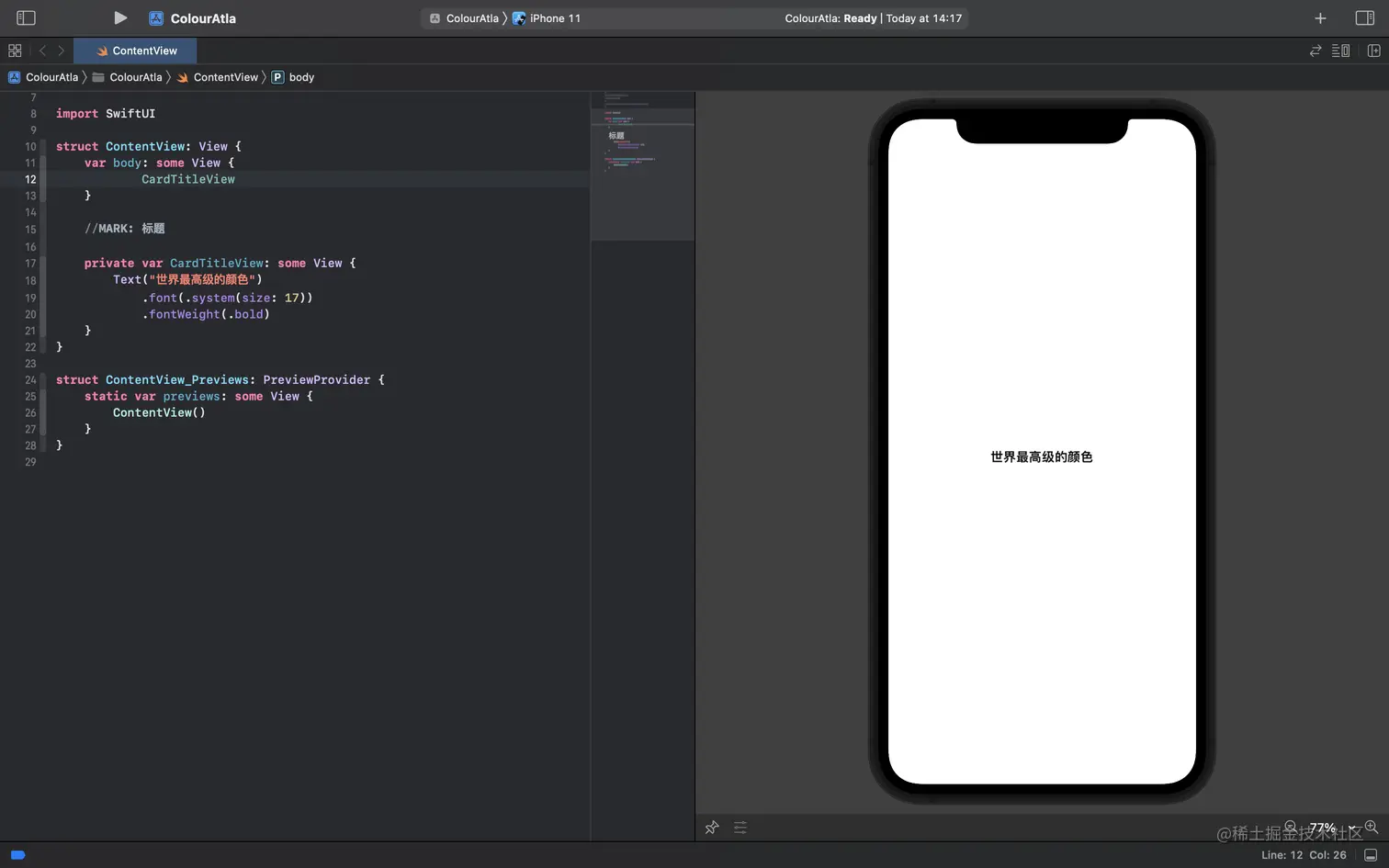
Task: Click struct ContentView: View line
Action: (149, 147)
